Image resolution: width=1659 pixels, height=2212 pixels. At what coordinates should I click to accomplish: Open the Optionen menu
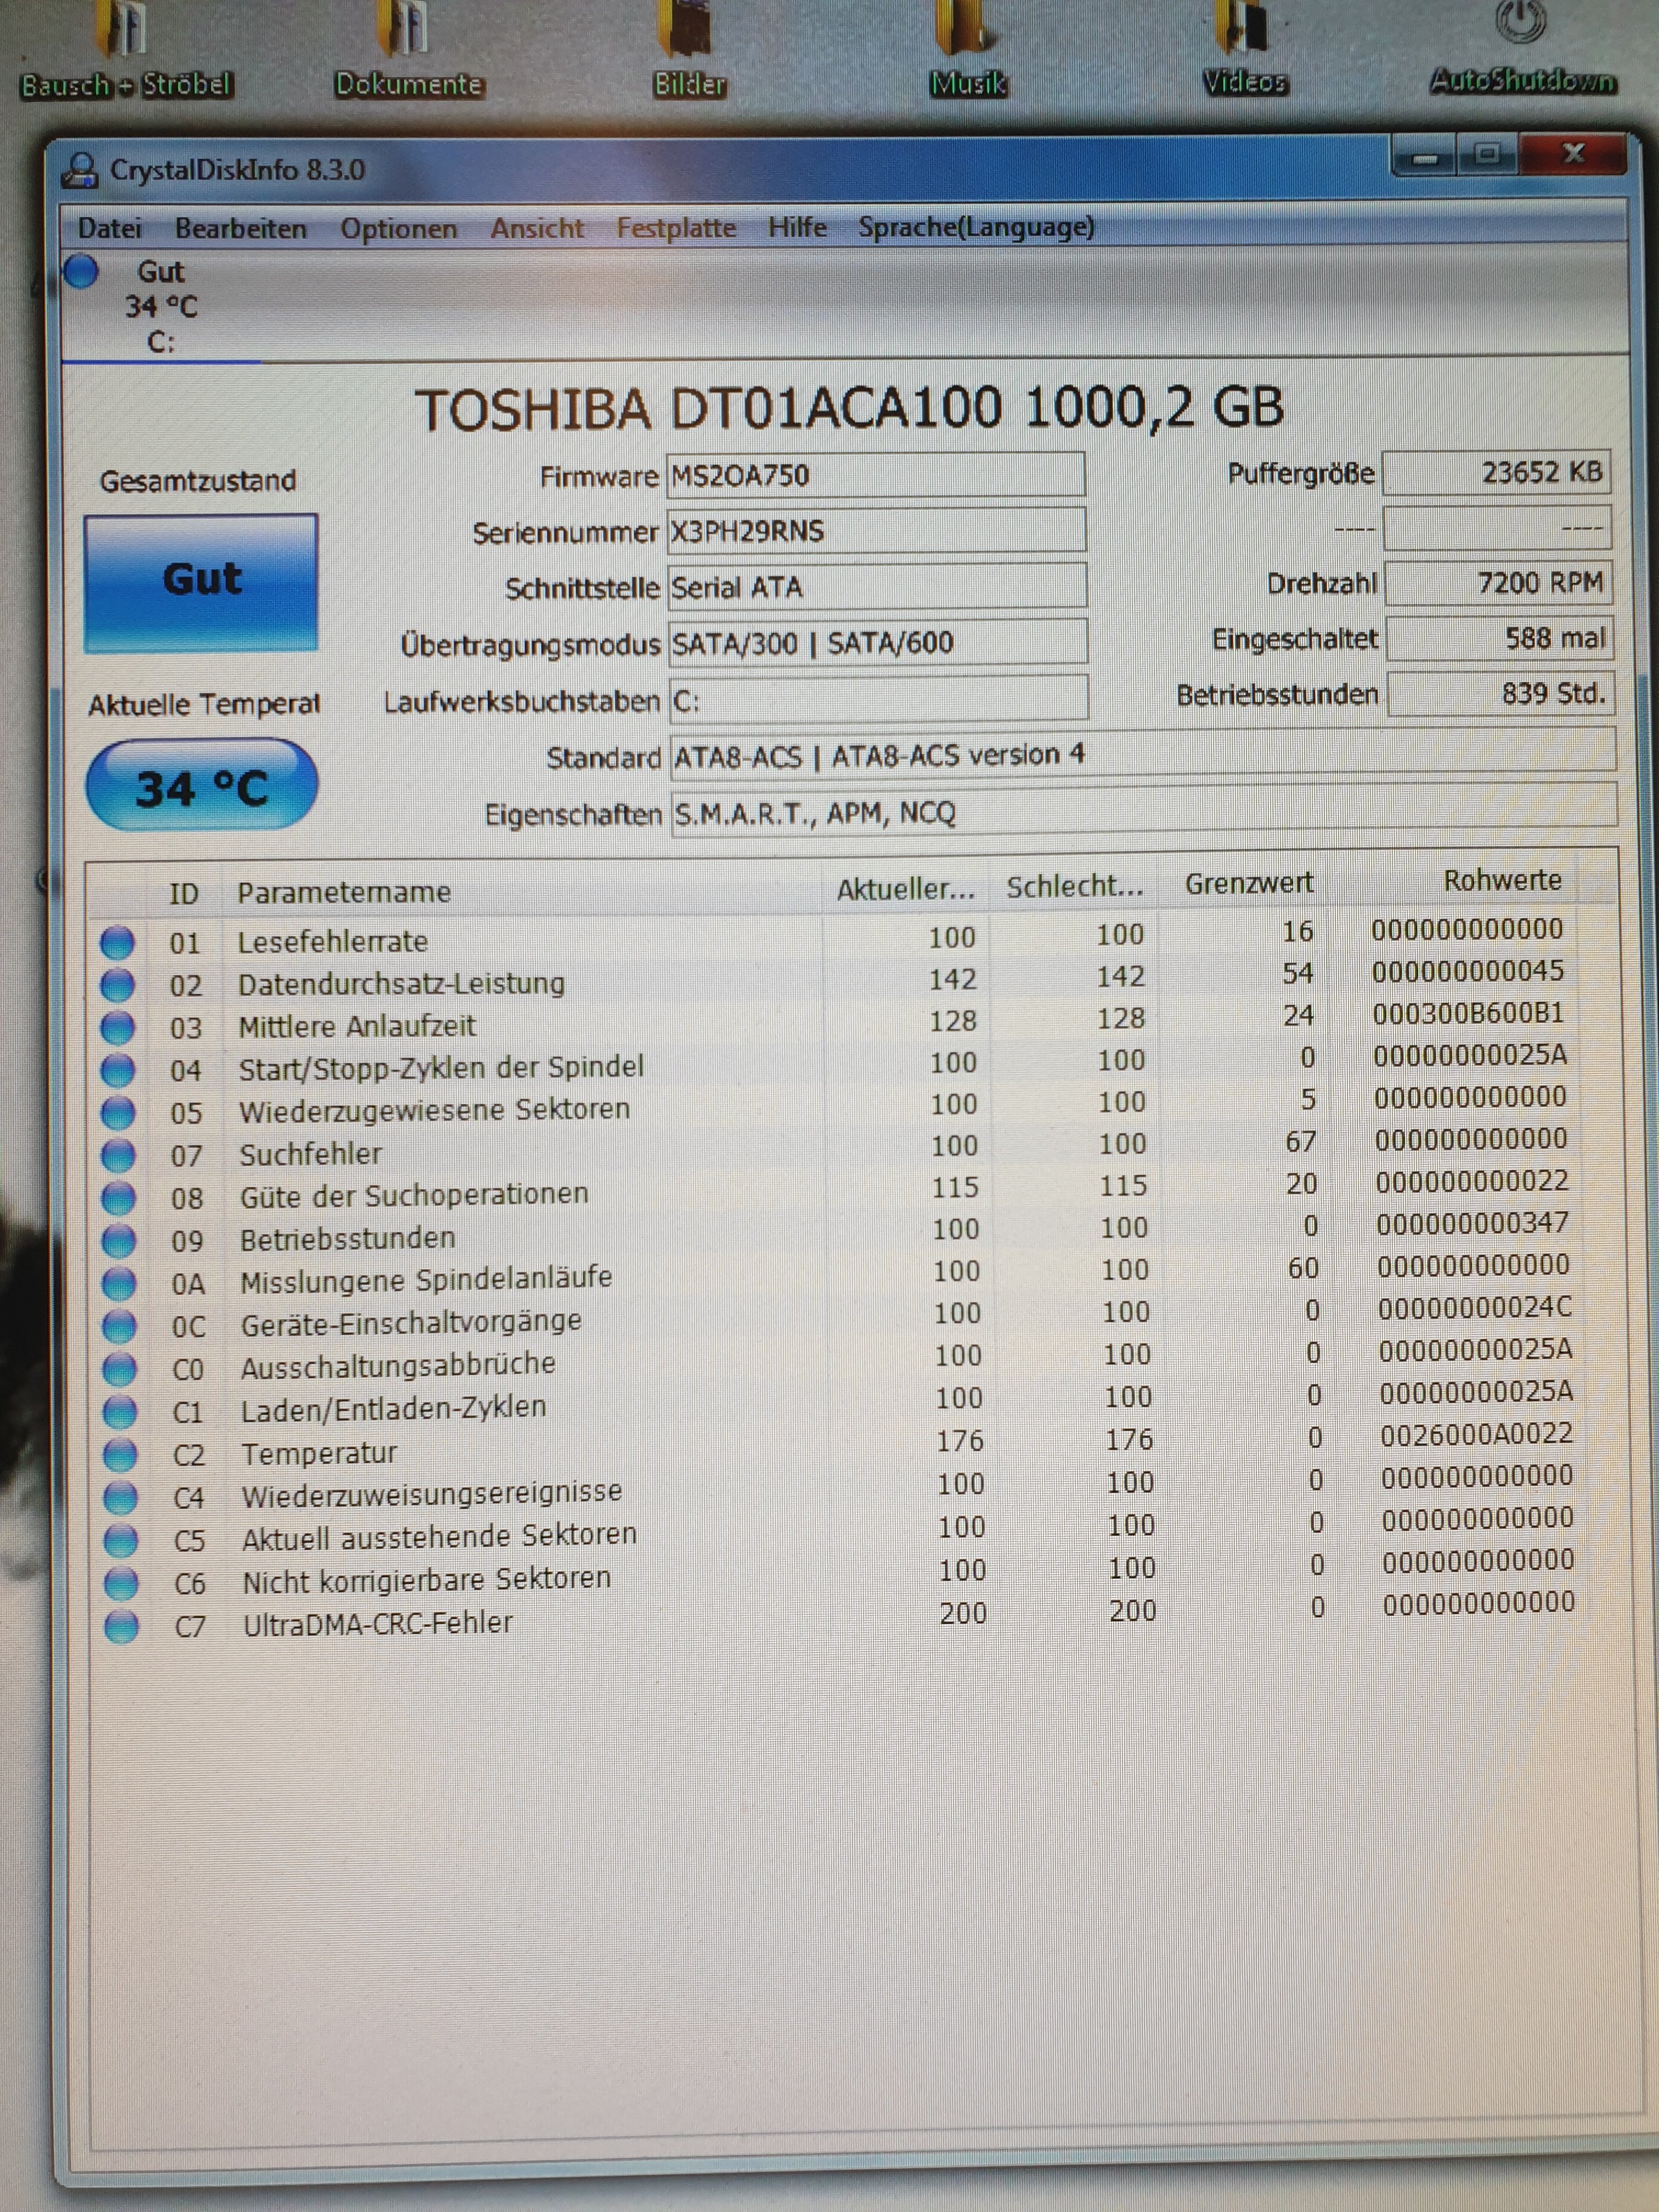click(x=398, y=229)
